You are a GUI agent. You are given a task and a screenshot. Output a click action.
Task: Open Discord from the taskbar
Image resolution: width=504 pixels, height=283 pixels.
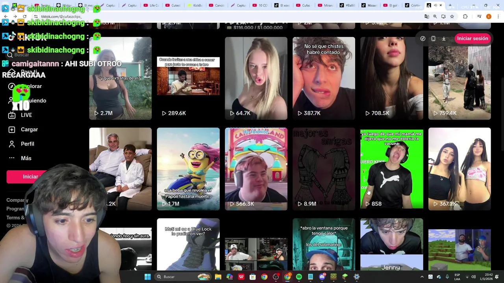322,277
